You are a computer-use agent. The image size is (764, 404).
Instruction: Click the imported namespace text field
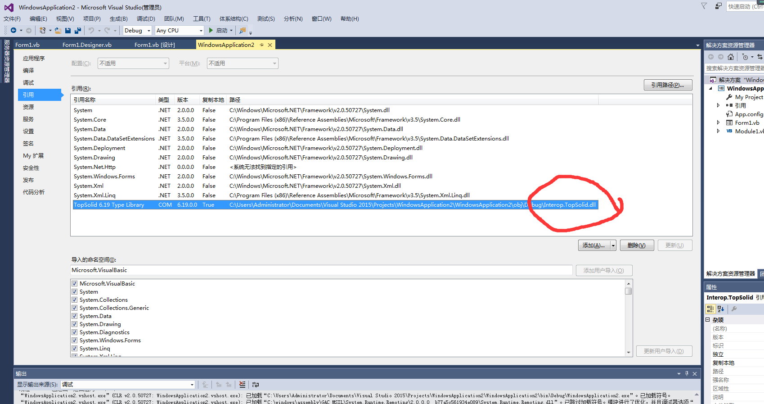[x=321, y=270]
